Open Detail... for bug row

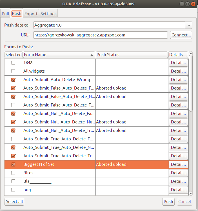pyautogui.click(x=178, y=190)
